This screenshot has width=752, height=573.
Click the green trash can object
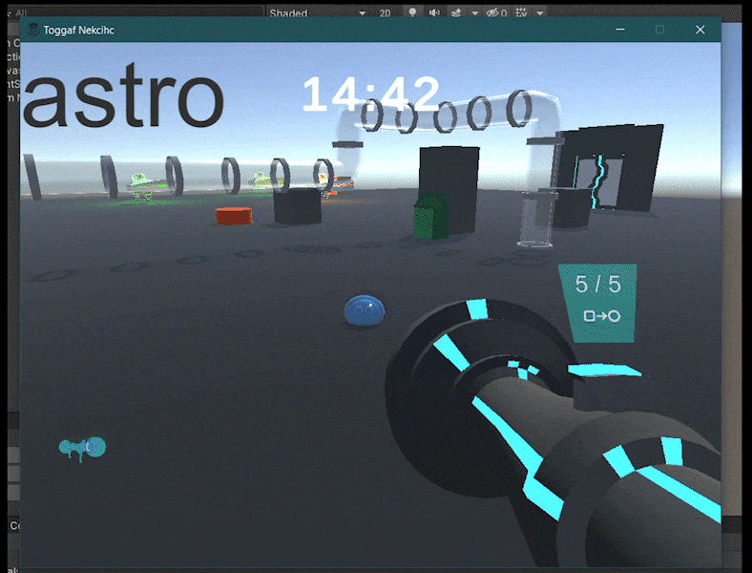(x=431, y=216)
